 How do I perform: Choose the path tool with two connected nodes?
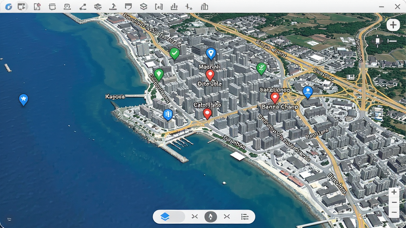coord(82,7)
